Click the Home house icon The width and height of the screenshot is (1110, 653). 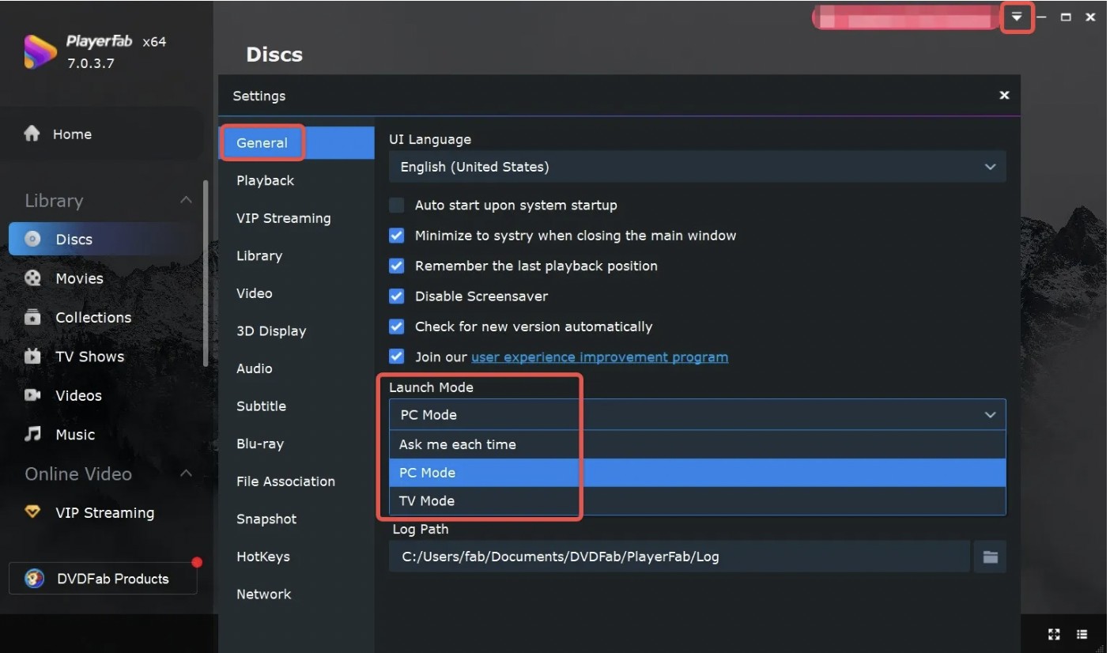32,134
